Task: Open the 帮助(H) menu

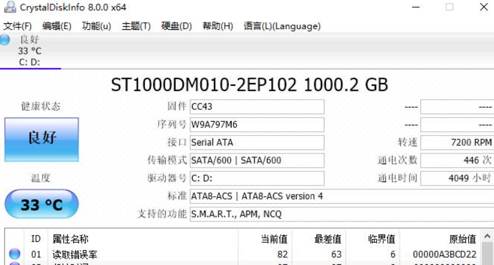Action: (x=218, y=26)
